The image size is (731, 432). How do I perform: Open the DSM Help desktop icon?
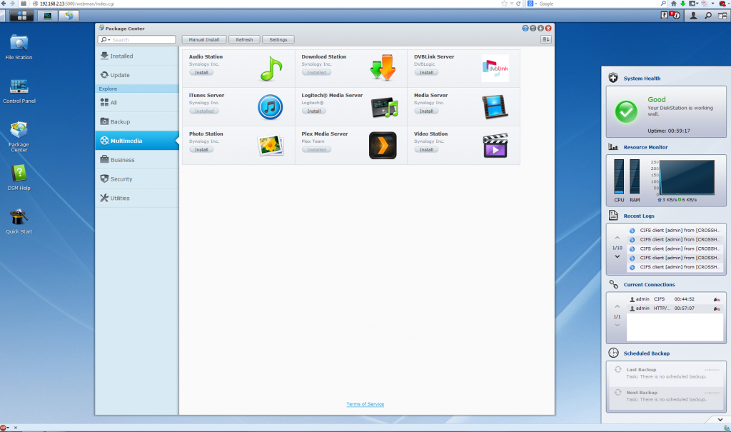coord(19,174)
